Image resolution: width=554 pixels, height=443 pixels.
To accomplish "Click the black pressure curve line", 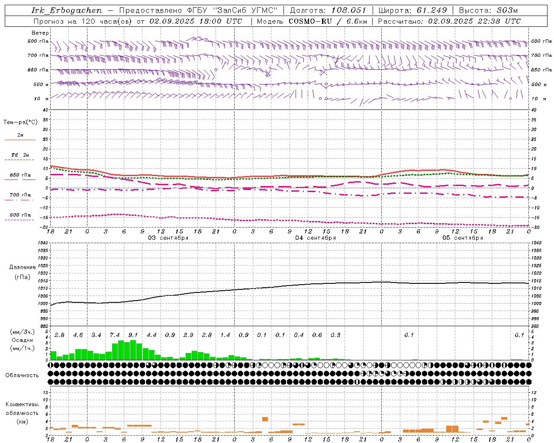I will 290,286.
